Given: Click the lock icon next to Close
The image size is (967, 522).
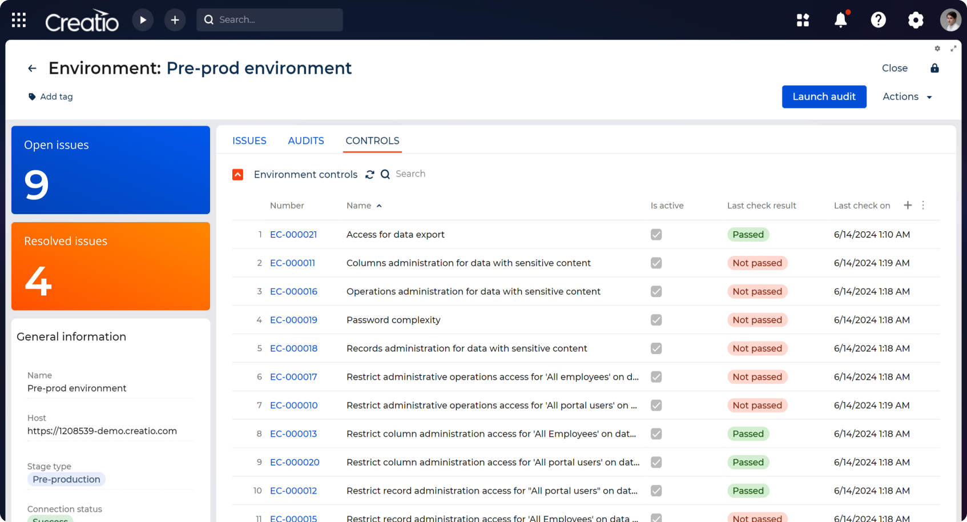Looking at the screenshot, I should (935, 68).
